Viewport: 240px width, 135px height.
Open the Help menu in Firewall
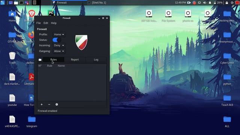pos(54,23)
